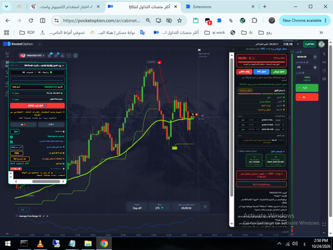
Task: Open the trades icon at top of far-right sidebar
Action: tap(324, 53)
